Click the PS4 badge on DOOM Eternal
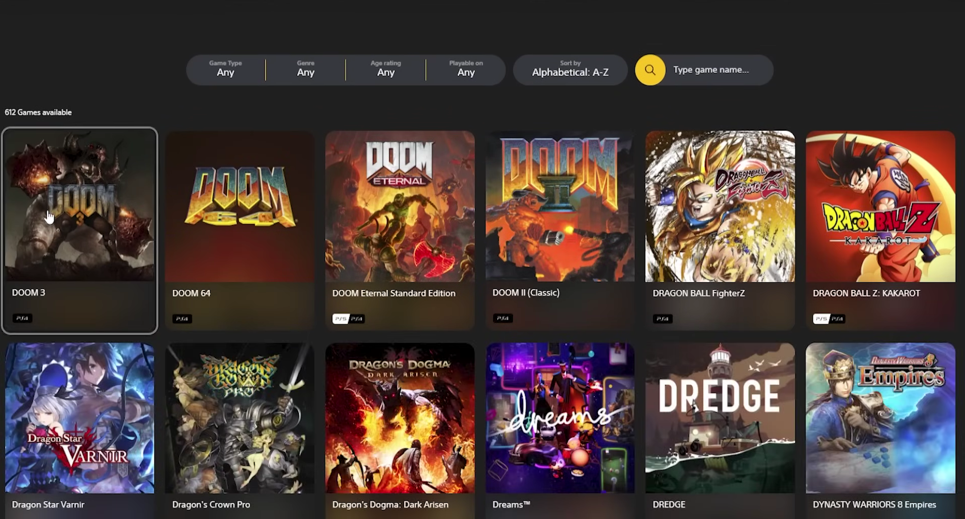The height and width of the screenshot is (519, 965). (357, 319)
